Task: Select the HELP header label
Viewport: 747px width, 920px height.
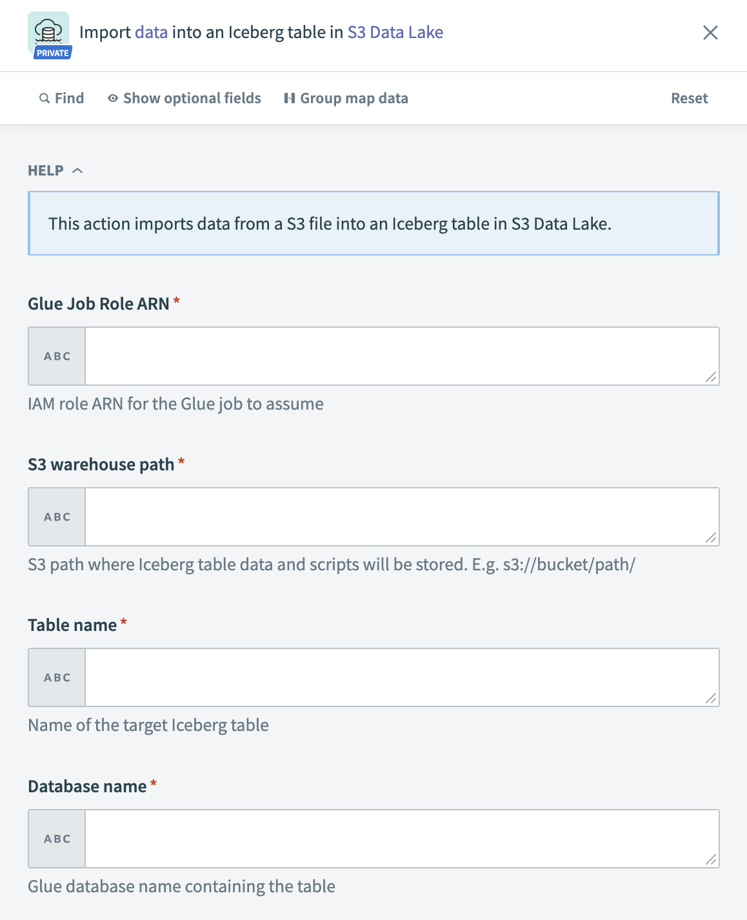Action: [45, 170]
